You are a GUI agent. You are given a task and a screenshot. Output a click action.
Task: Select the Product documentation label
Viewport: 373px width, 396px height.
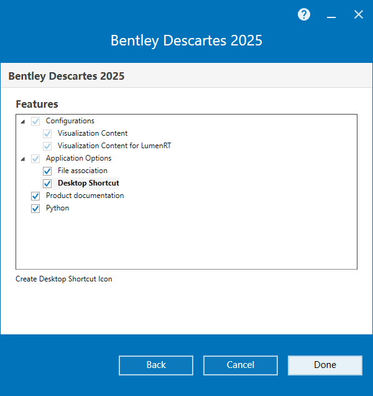(x=85, y=196)
